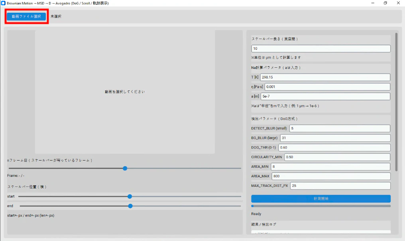Screen dimensions: 405x241
Task: Click the η [Pa·s] viscosity field
Action: (x=327, y=87)
